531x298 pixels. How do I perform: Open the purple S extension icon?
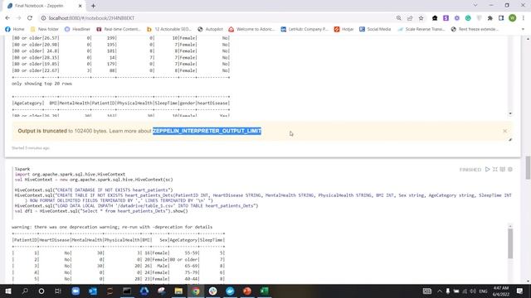[x=446, y=18]
